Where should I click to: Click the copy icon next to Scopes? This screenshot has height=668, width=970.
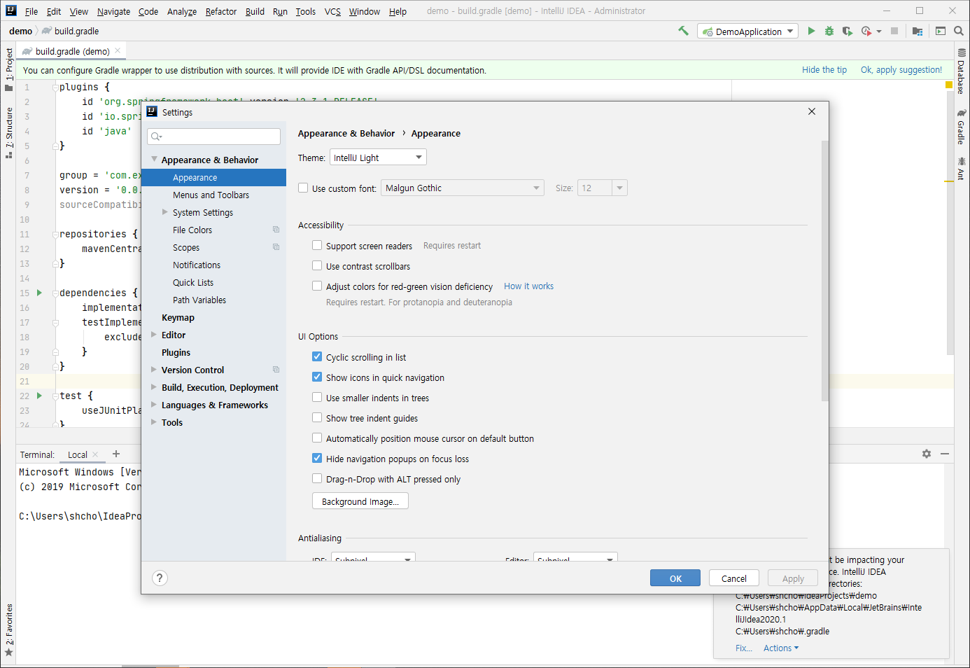click(276, 247)
